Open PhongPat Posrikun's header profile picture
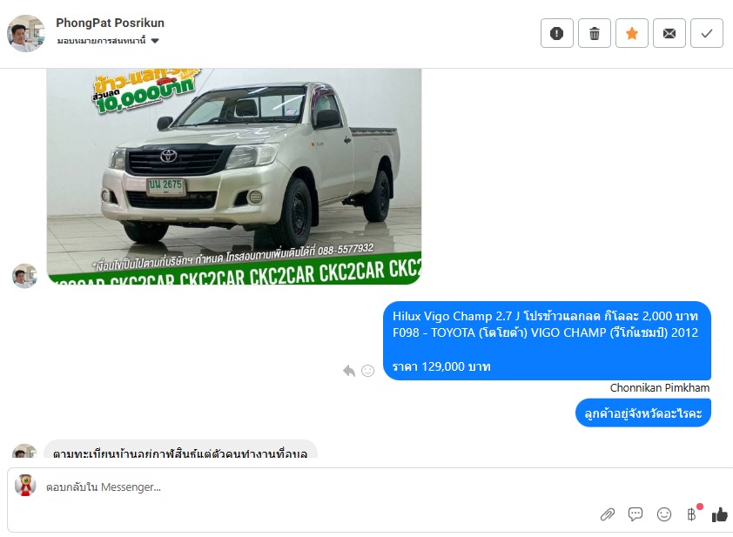This screenshot has height=537, width=733. [x=26, y=33]
